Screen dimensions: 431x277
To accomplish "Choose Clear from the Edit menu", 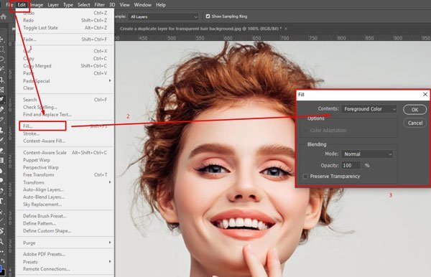I will (x=65, y=88).
